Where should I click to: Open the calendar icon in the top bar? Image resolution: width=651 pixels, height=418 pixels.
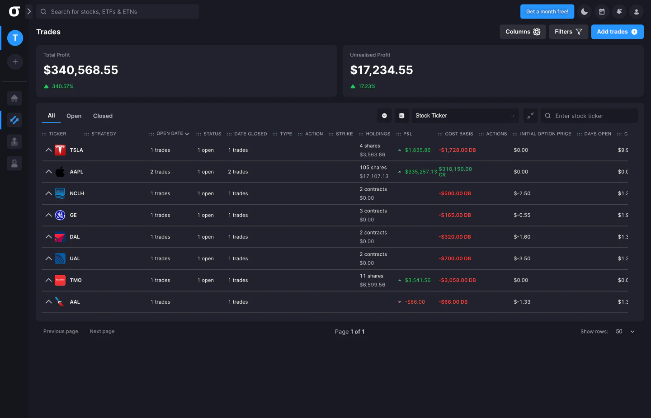(x=602, y=11)
